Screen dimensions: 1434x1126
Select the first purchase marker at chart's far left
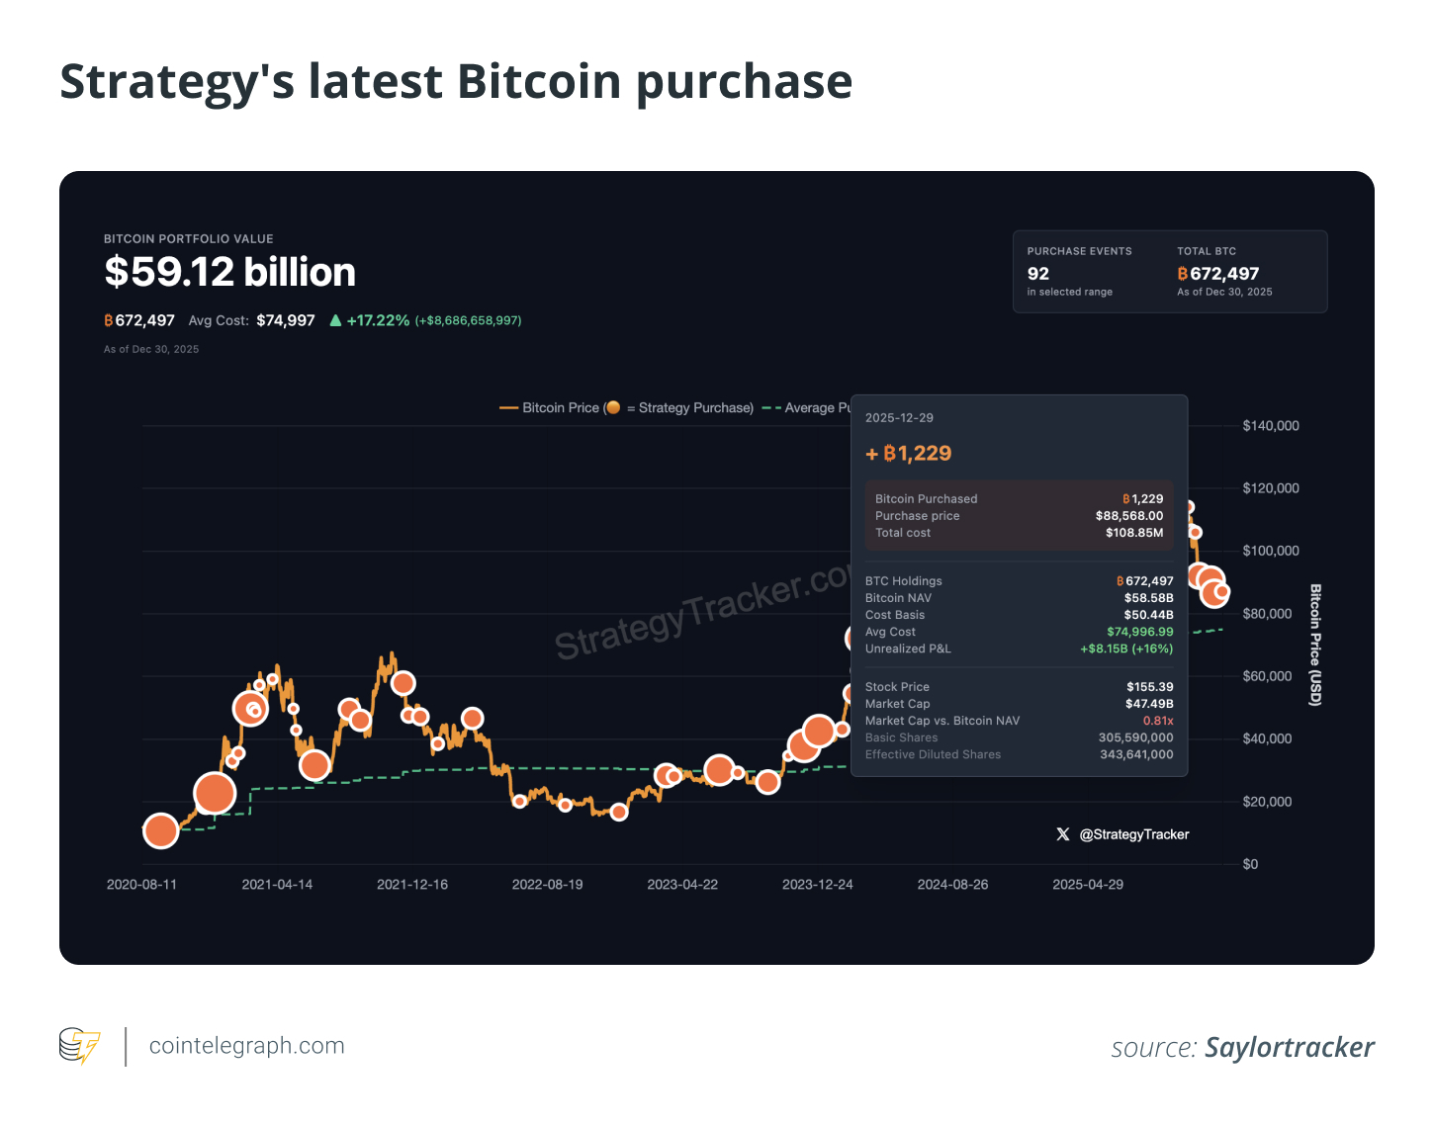[160, 831]
